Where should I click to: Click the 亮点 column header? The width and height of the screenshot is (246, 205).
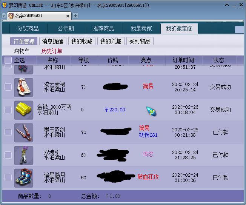click(x=146, y=60)
